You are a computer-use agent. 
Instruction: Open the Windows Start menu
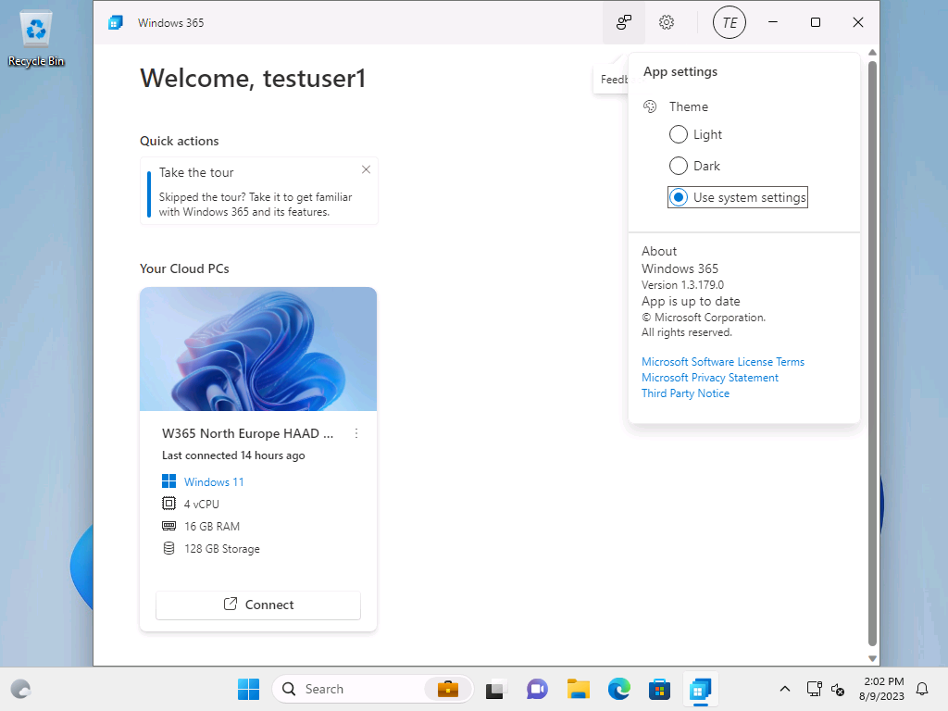coord(248,689)
